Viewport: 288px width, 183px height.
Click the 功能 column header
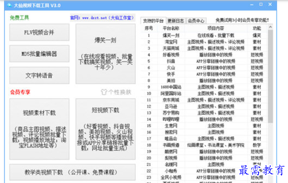coord(257,28)
